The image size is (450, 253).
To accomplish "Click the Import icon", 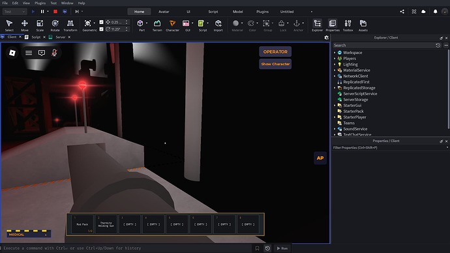I will 218,25.
